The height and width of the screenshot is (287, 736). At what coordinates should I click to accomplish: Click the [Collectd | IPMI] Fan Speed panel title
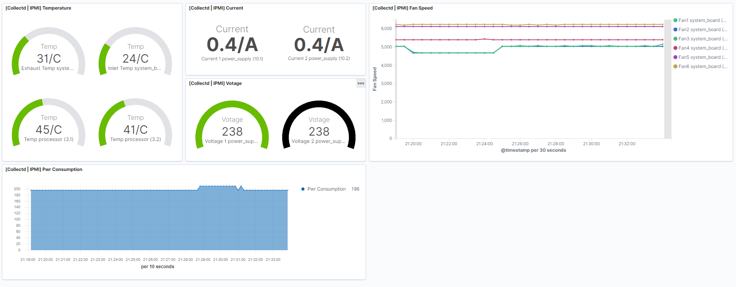click(402, 8)
